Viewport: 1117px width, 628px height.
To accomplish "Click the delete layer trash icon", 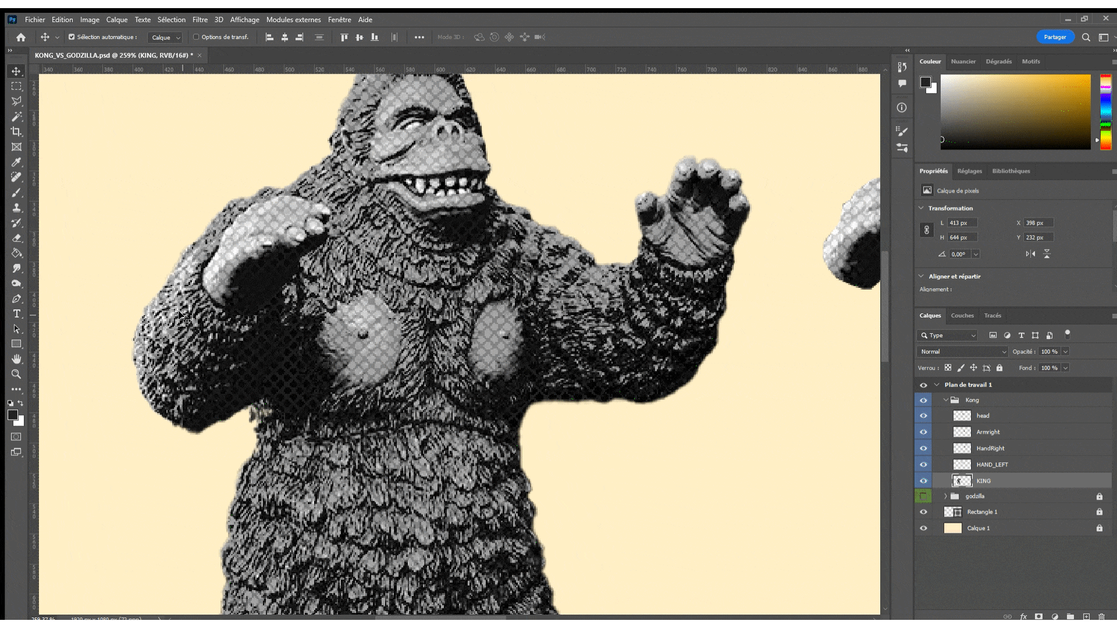I will [x=1101, y=616].
